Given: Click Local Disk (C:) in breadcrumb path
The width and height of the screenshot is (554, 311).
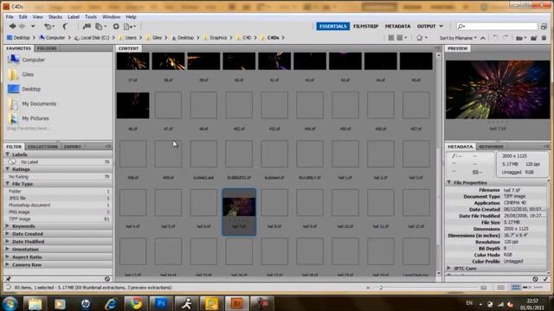Looking at the screenshot, I should (94, 38).
